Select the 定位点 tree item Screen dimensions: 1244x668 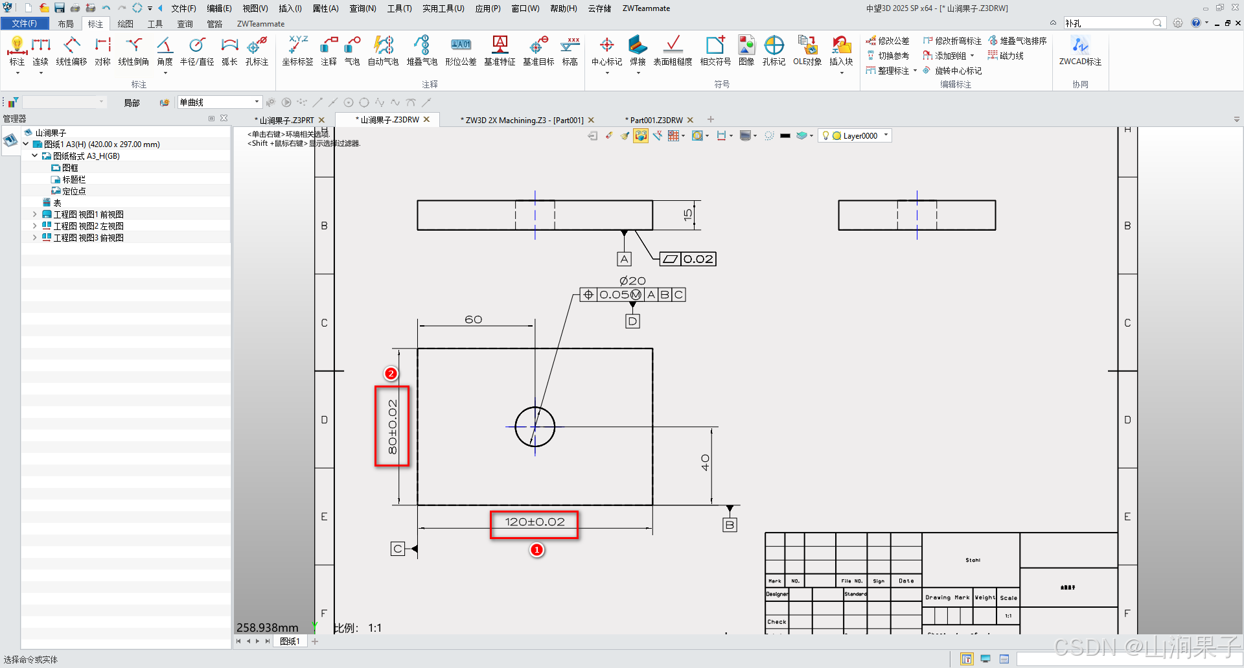click(69, 191)
